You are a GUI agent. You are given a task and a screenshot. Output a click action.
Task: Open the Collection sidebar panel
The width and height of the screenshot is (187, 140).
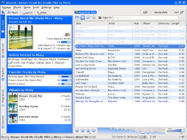pyautogui.click(x=3, y=50)
